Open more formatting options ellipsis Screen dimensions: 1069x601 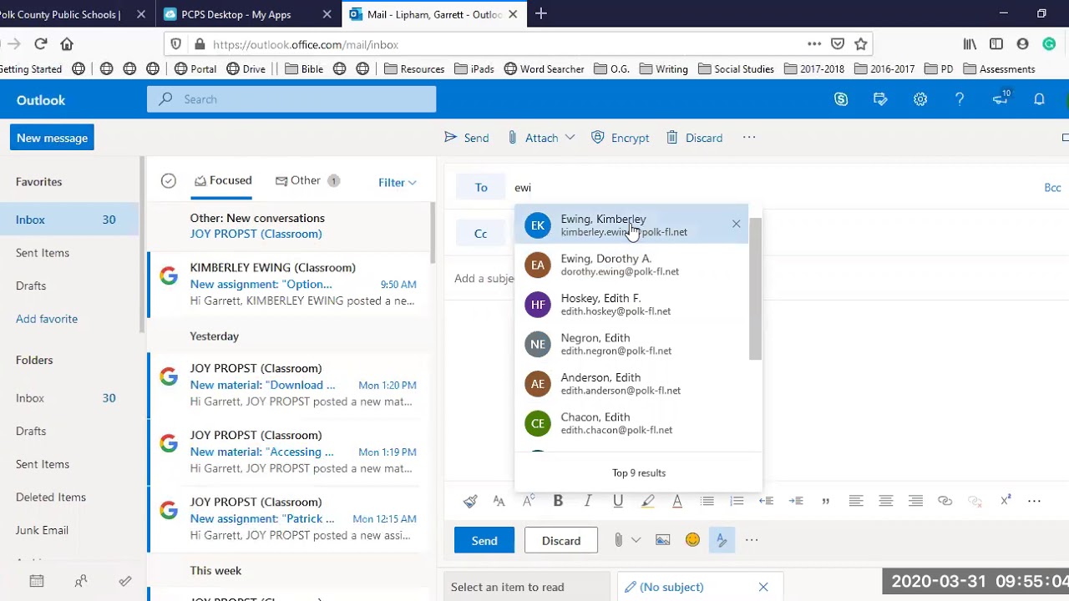tap(1034, 501)
